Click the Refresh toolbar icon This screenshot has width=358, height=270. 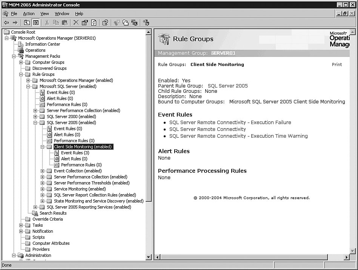pos(94,23)
